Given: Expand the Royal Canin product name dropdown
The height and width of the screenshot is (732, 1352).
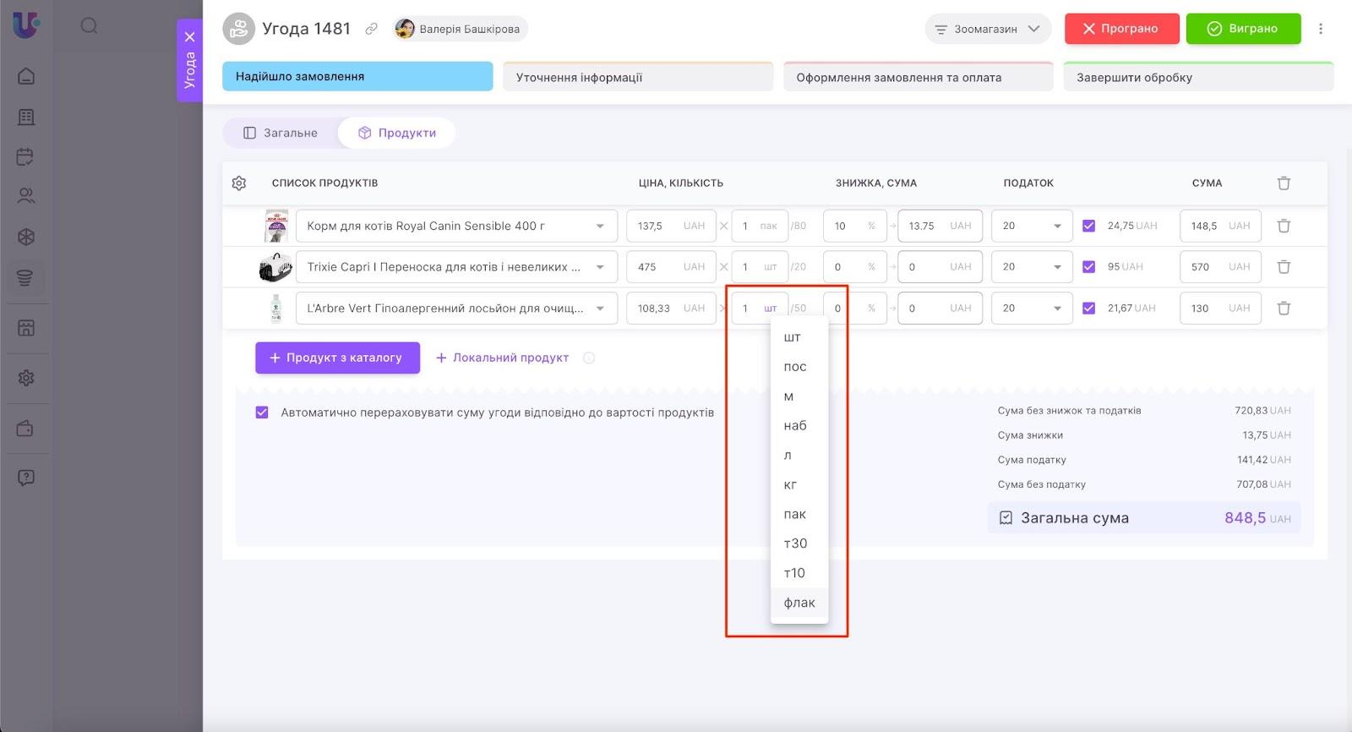Looking at the screenshot, I should [600, 227].
